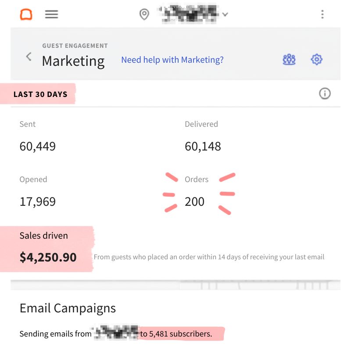Screen dimensions: 351x351
Task: Open Marketing settings gear icon
Action: tap(316, 60)
